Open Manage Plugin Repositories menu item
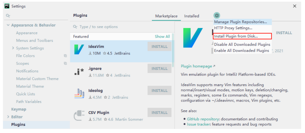 [x=240, y=22]
